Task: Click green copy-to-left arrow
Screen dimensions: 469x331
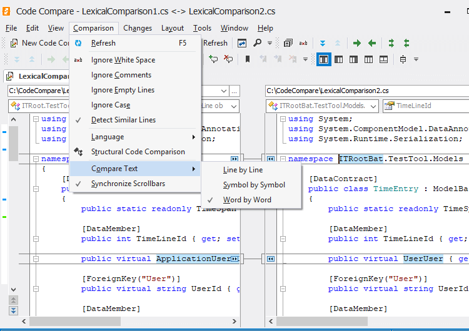Action: [372, 43]
